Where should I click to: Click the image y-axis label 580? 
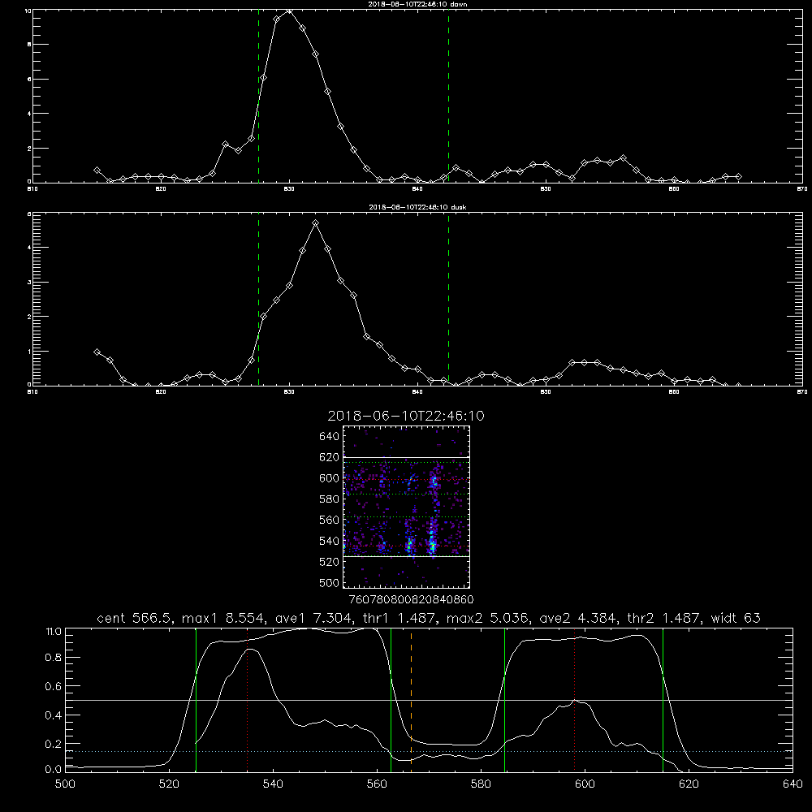(330, 499)
